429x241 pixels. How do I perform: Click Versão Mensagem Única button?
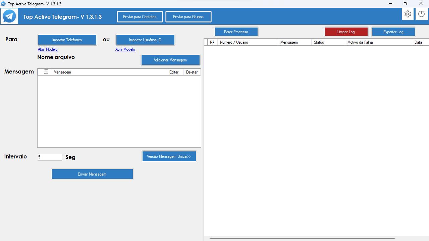point(169,156)
